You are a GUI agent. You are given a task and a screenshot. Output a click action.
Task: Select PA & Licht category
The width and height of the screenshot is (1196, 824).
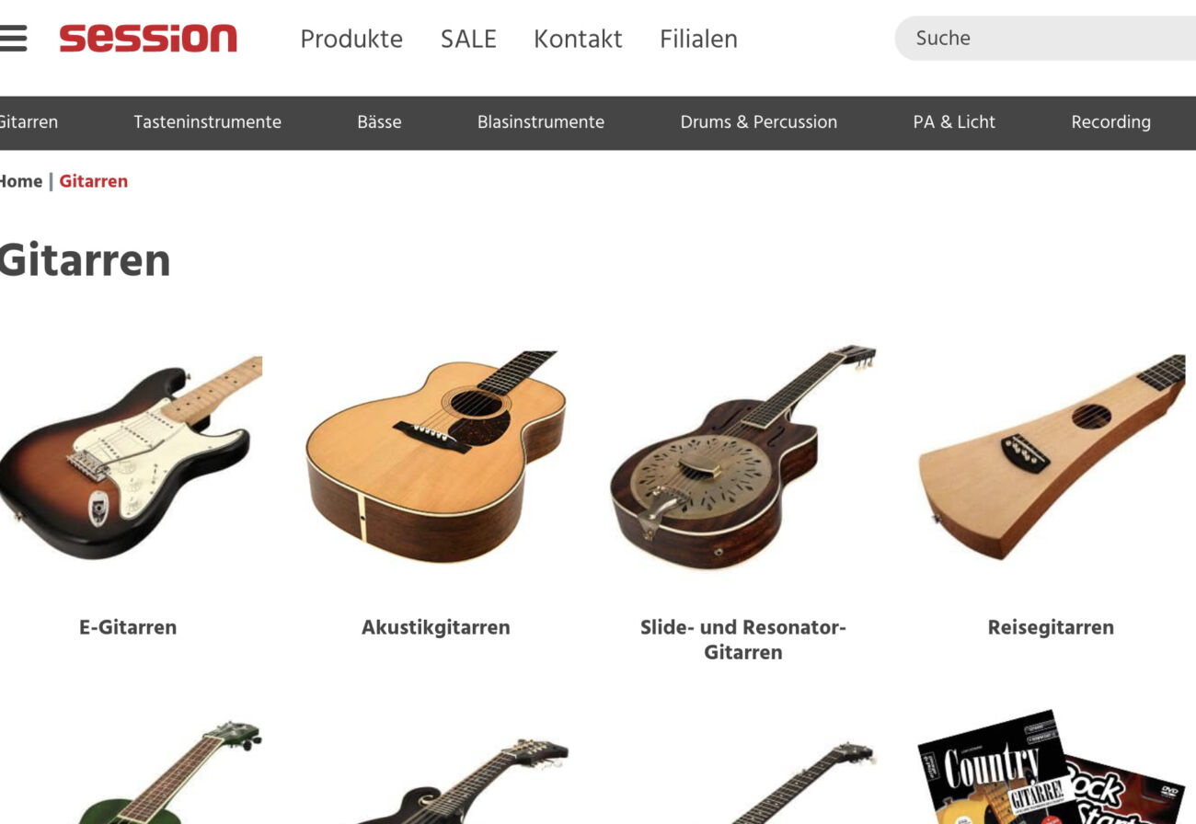[954, 122]
